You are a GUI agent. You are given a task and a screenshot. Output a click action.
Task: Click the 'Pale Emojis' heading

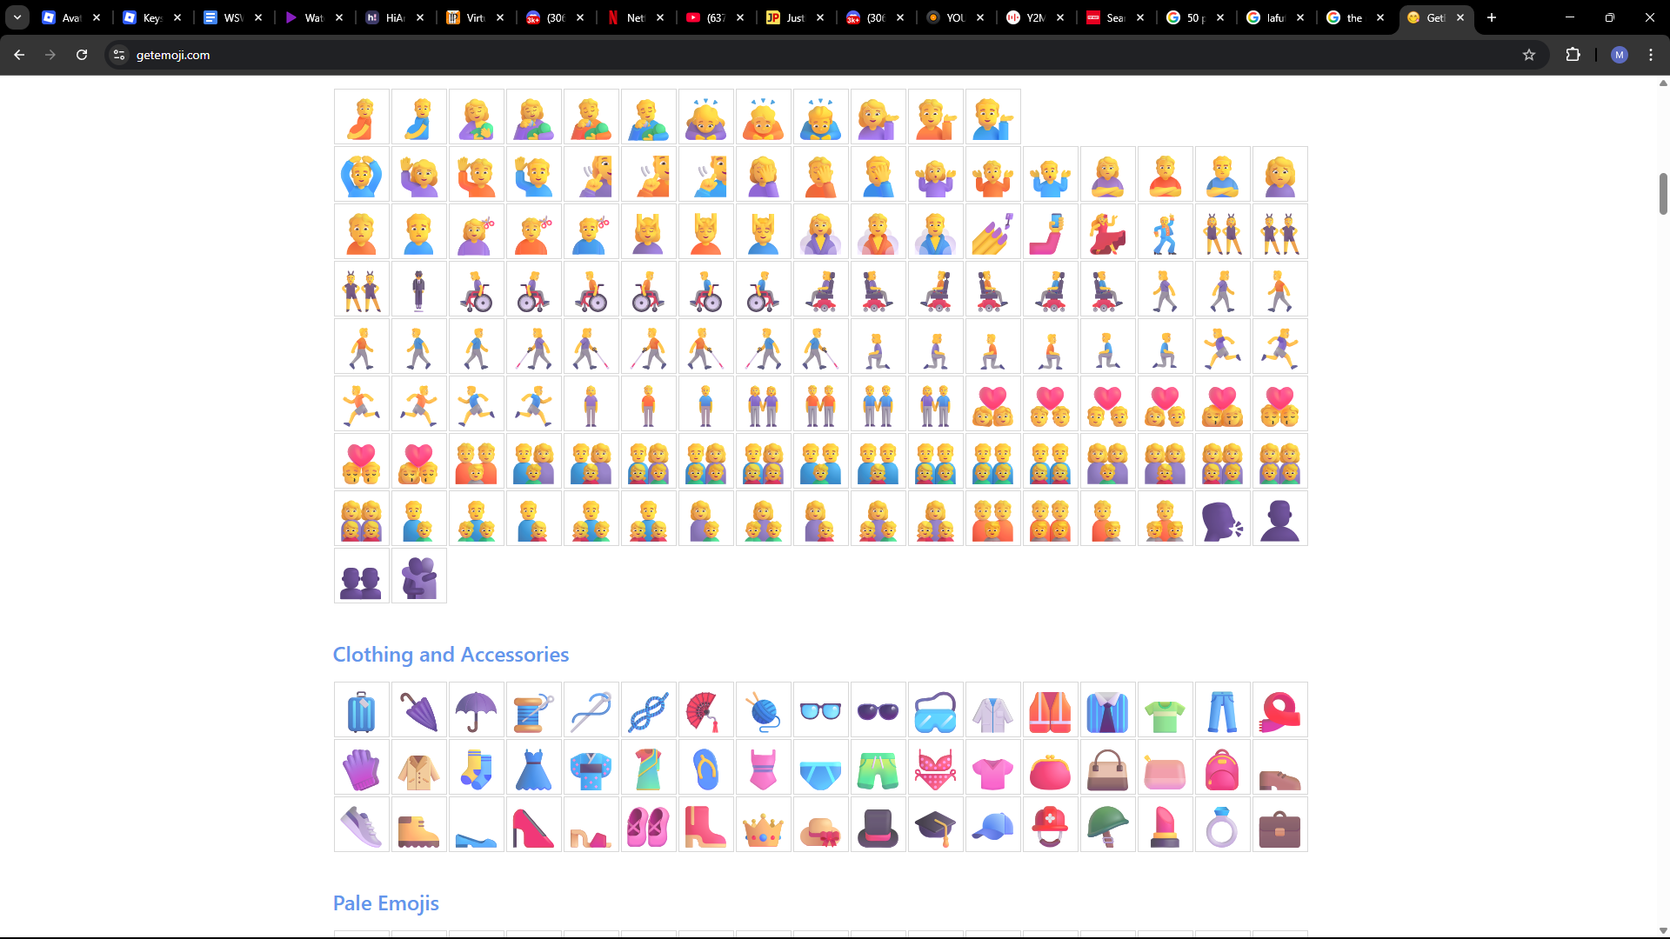coord(386,903)
